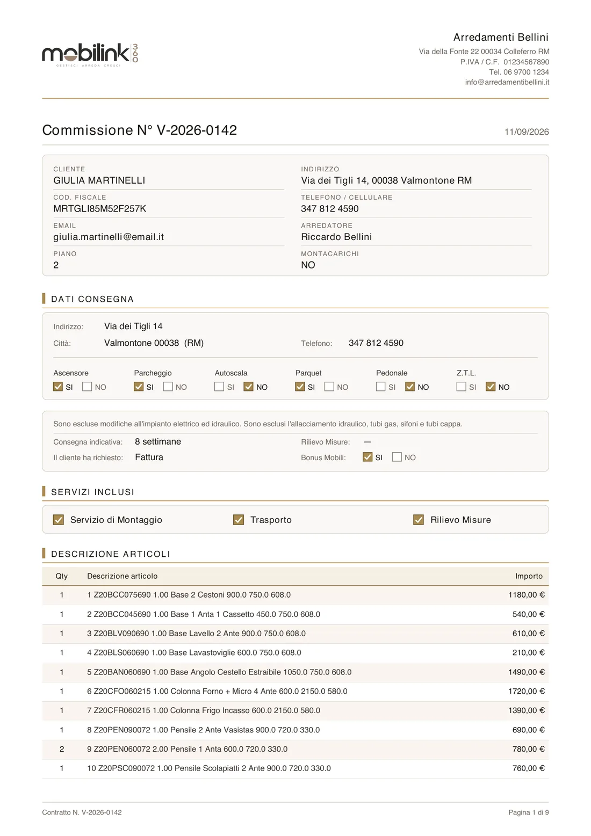
Task: Toggle the Z.T.L. NO checkbox
Action: pos(491,387)
